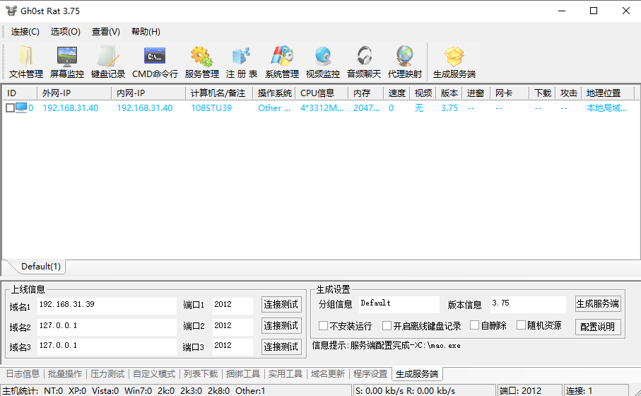Switch to the 域名更新 tab

pyautogui.click(x=327, y=374)
